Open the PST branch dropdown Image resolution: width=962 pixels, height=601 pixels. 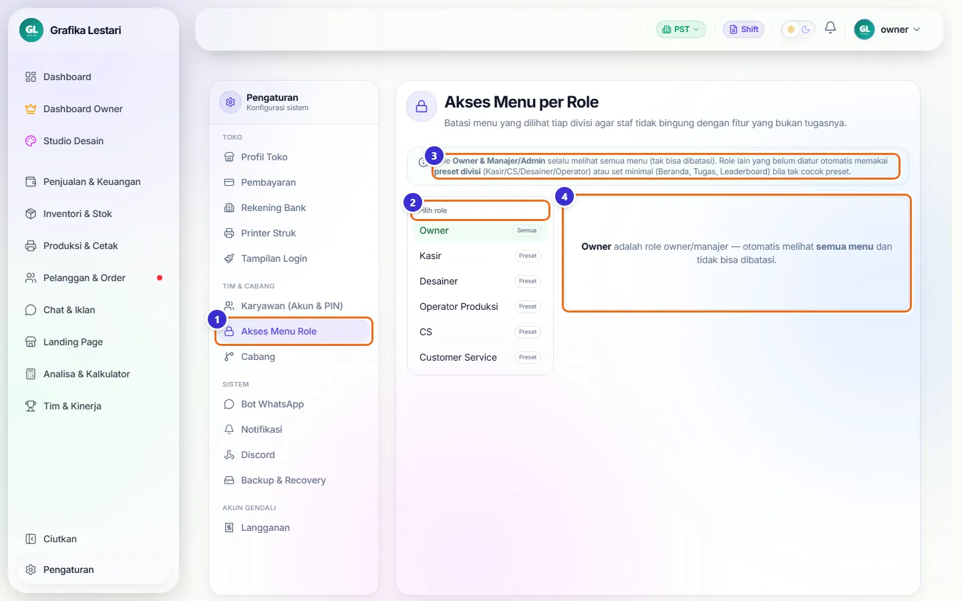pos(681,29)
